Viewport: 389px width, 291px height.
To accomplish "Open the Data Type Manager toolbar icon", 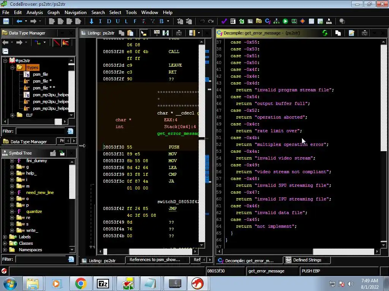I will click(x=259, y=21).
